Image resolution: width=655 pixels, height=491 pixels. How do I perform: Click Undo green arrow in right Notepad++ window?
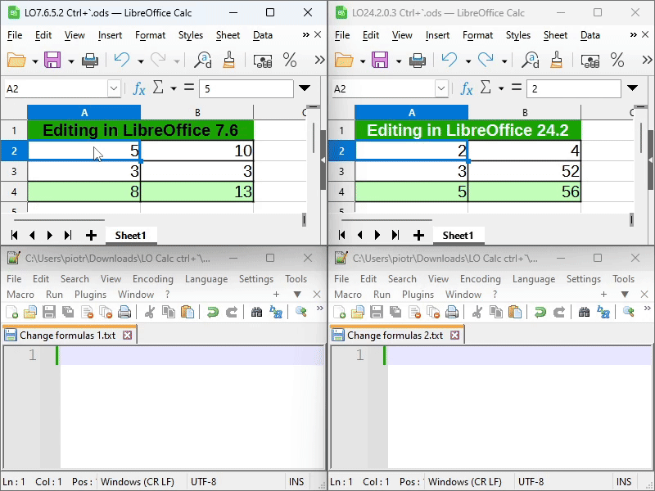tap(540, 312)
